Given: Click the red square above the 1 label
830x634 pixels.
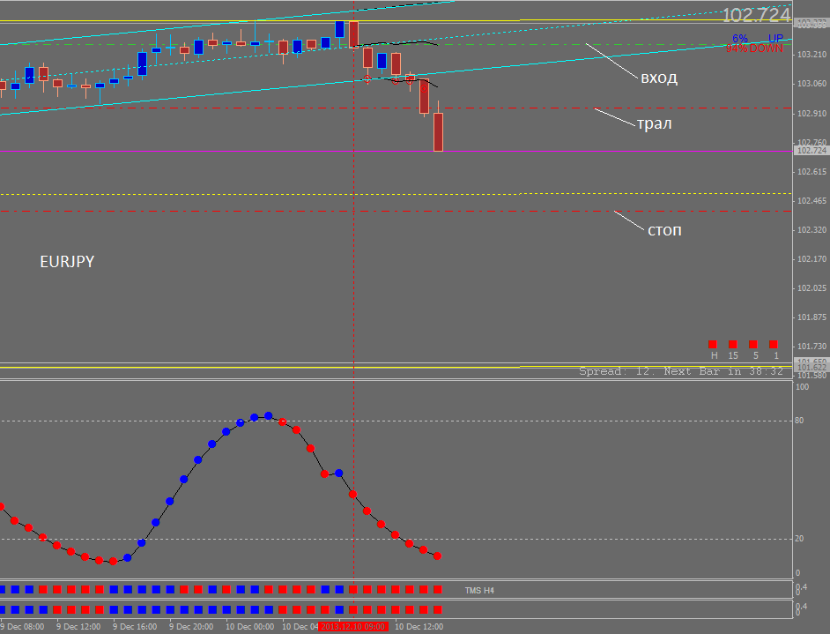Looking at the screenshot, I should [x=774, y=344].
